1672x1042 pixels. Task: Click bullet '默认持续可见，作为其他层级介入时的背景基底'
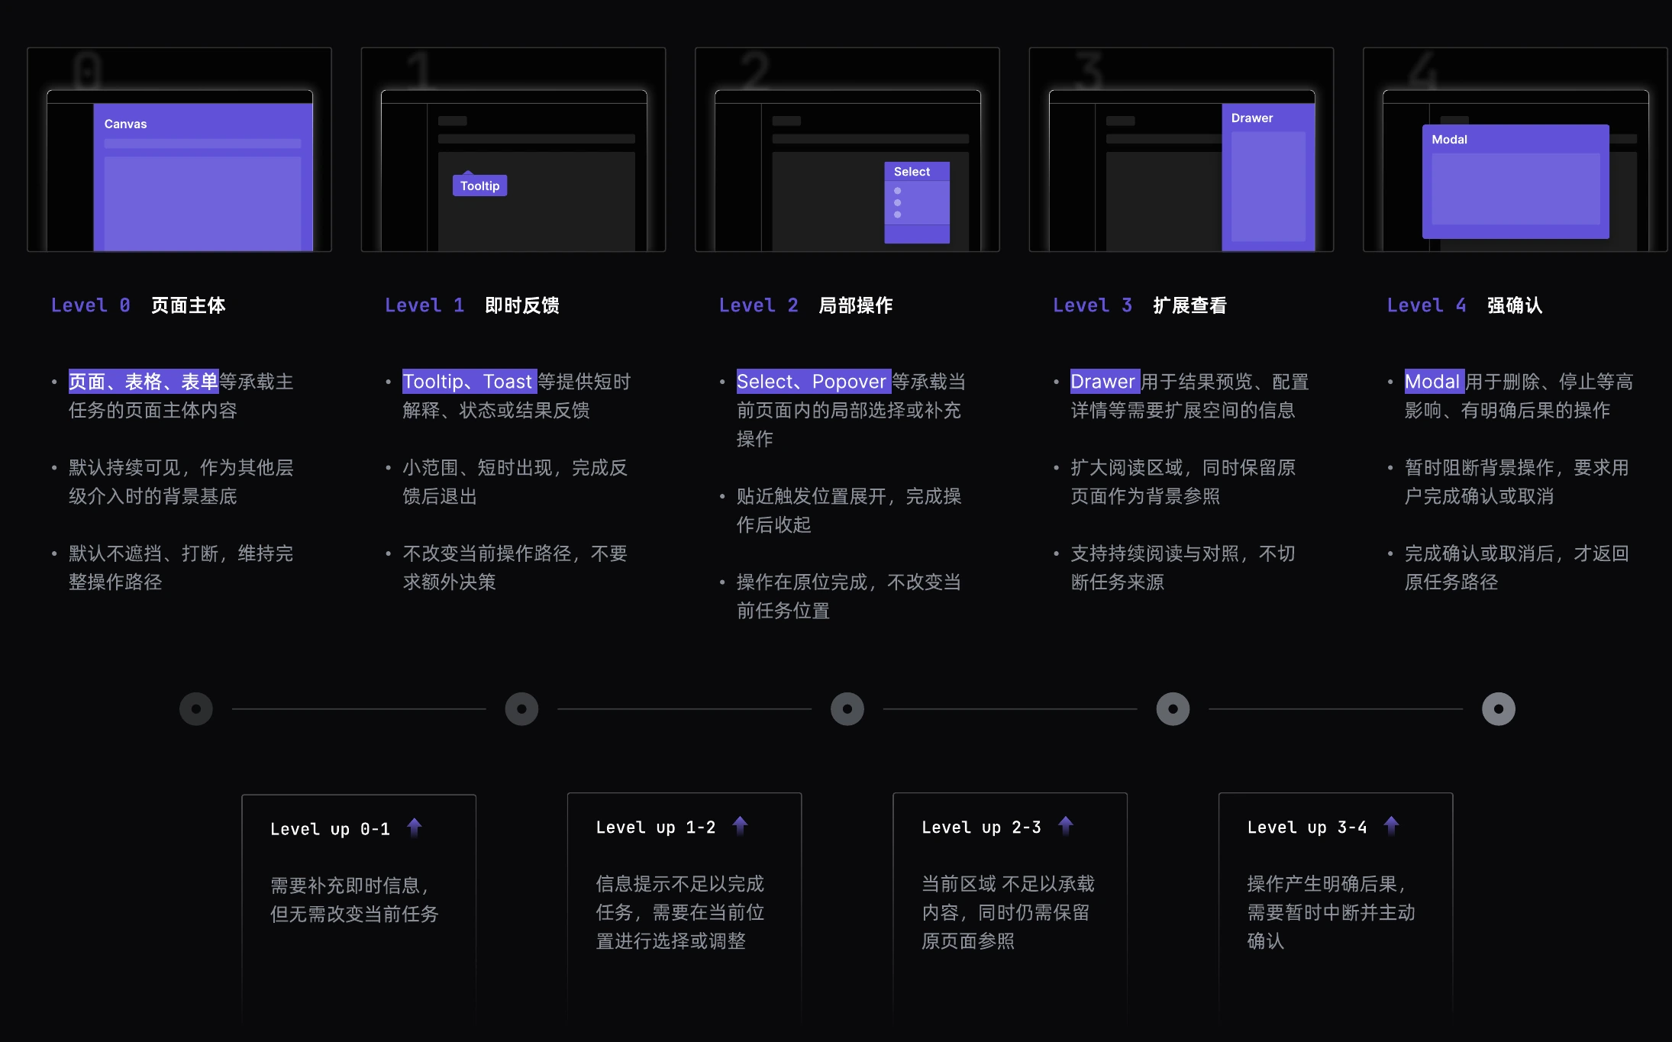(x=181, y=482)
